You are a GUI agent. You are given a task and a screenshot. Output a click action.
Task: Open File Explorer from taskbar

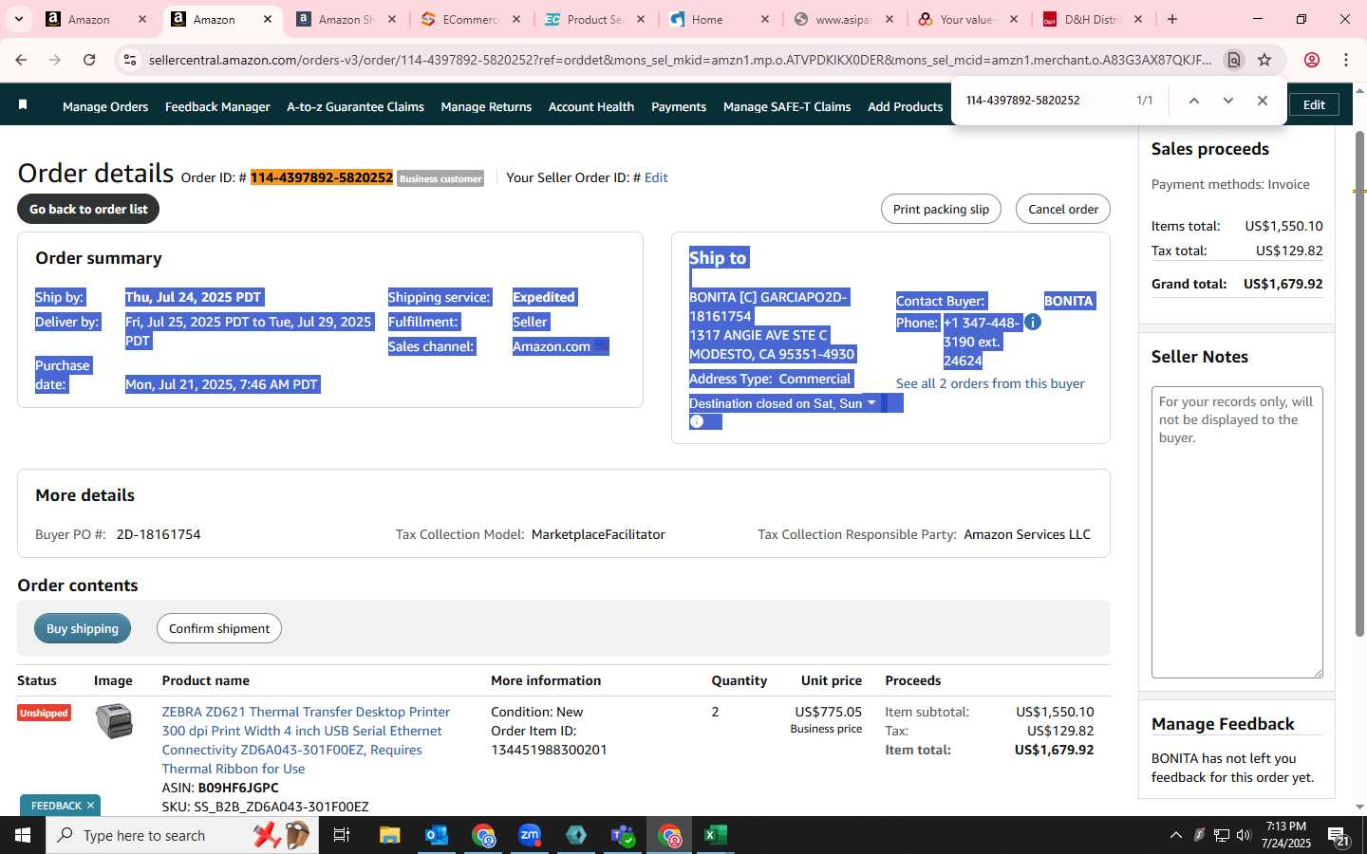[x=390, y=835]
